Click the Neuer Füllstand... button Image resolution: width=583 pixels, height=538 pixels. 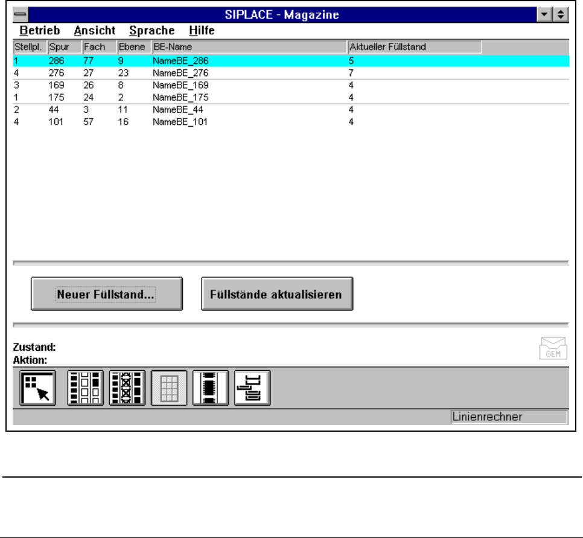[x=106, y=294]
